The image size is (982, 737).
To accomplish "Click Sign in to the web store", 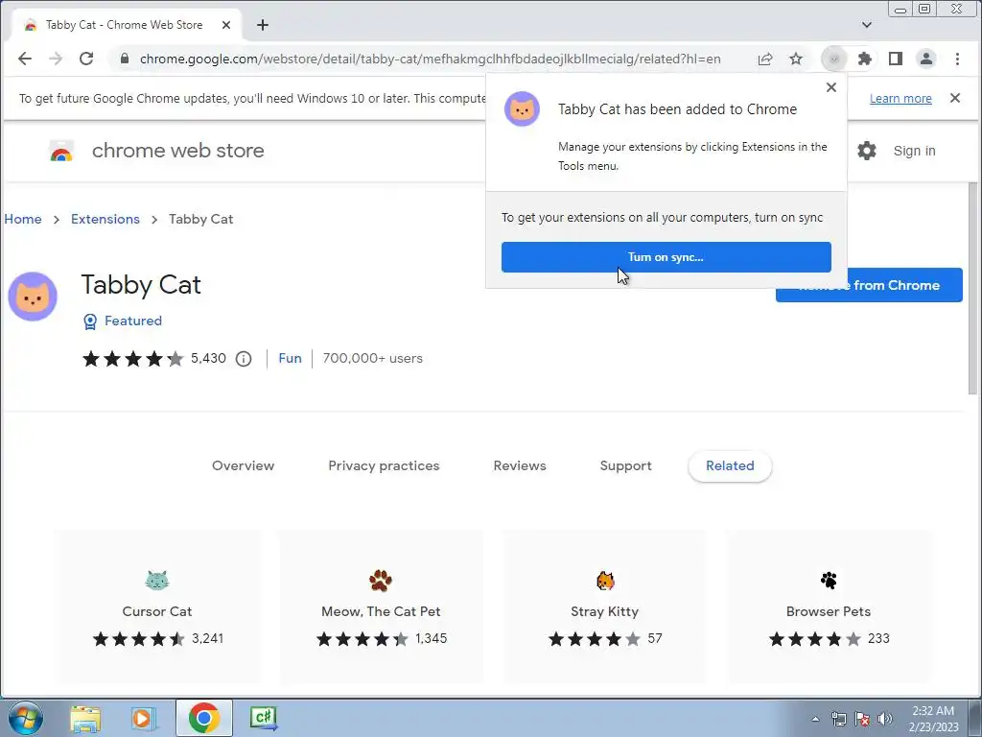I will [914, 151].
